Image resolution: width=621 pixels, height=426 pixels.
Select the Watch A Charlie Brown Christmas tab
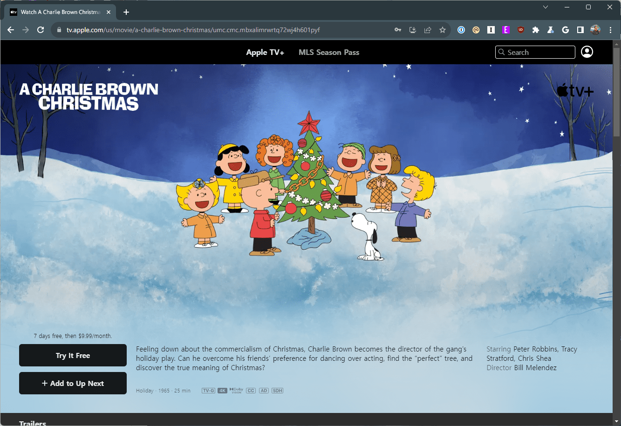pos(60,12)
